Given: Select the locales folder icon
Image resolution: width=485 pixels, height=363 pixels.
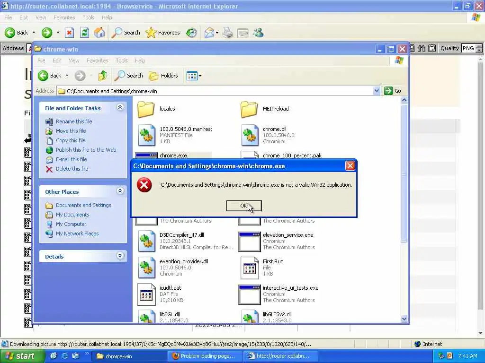Looking at the screenshot, I should [146, 109].
